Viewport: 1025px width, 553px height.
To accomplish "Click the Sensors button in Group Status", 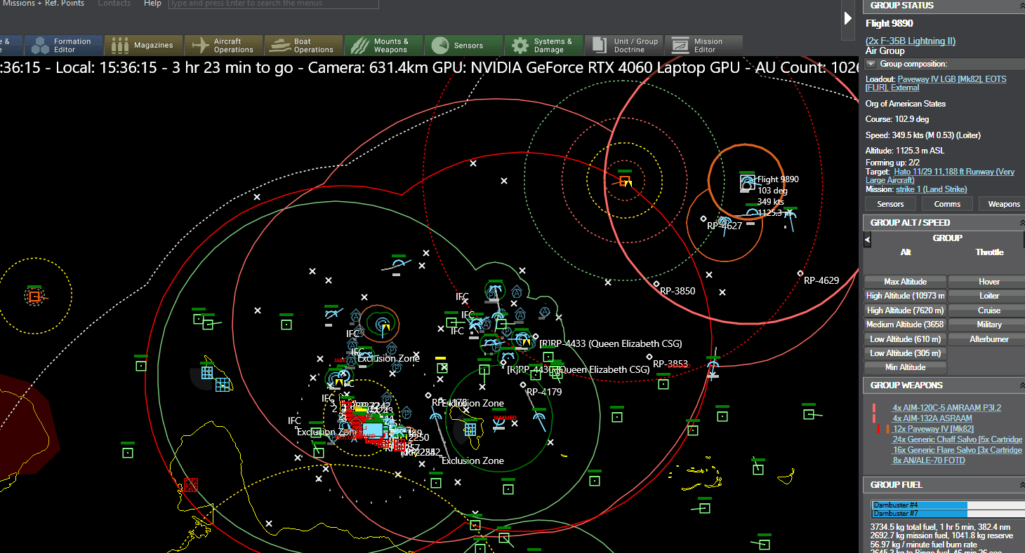I will pos(890,204).
